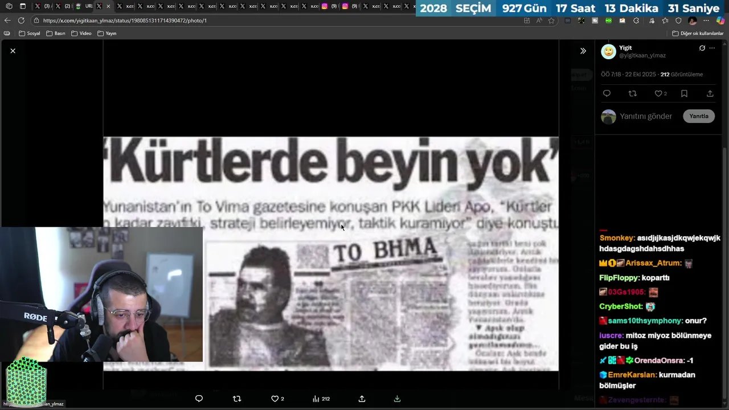The height and width of the screenshot is (410, 729).
Task: Switch to the X tab labeled (2)
Action: pyautogui.click(x=64, y=6)
